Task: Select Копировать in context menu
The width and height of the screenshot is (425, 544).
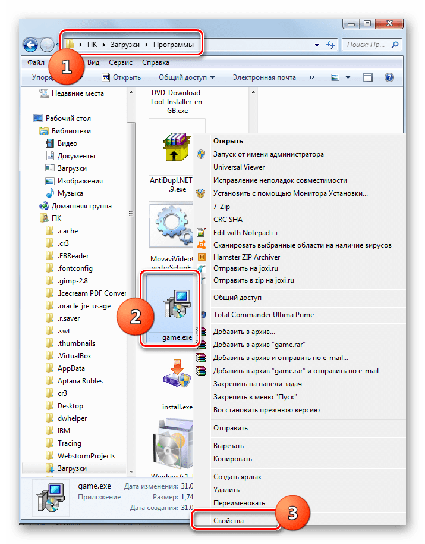Action: click(x=232, y=459)
